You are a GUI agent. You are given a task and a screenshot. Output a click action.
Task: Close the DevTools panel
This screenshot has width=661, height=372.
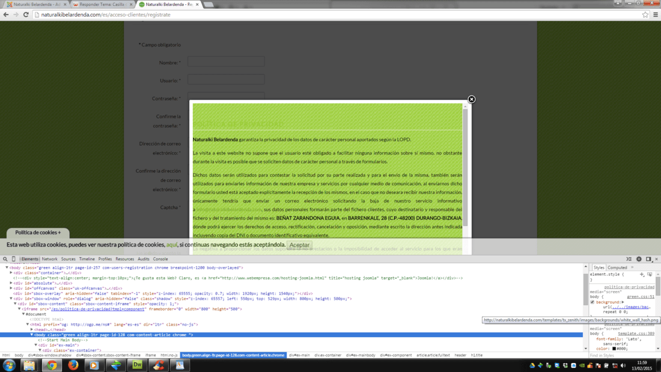[656, 259]
